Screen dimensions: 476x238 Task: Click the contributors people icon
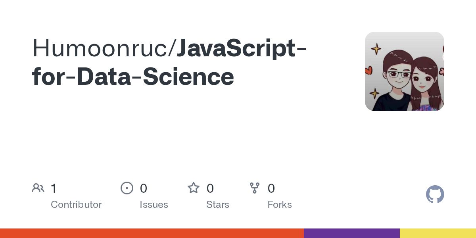click(x=38, y=188)
